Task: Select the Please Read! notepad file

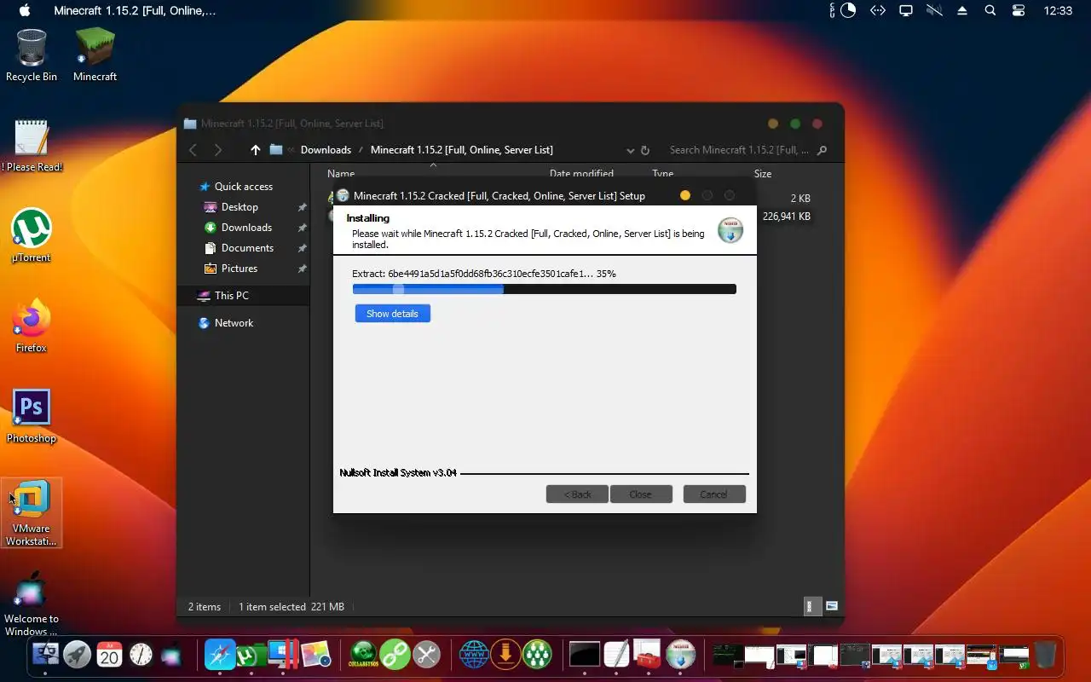Action: coord(32,146)
